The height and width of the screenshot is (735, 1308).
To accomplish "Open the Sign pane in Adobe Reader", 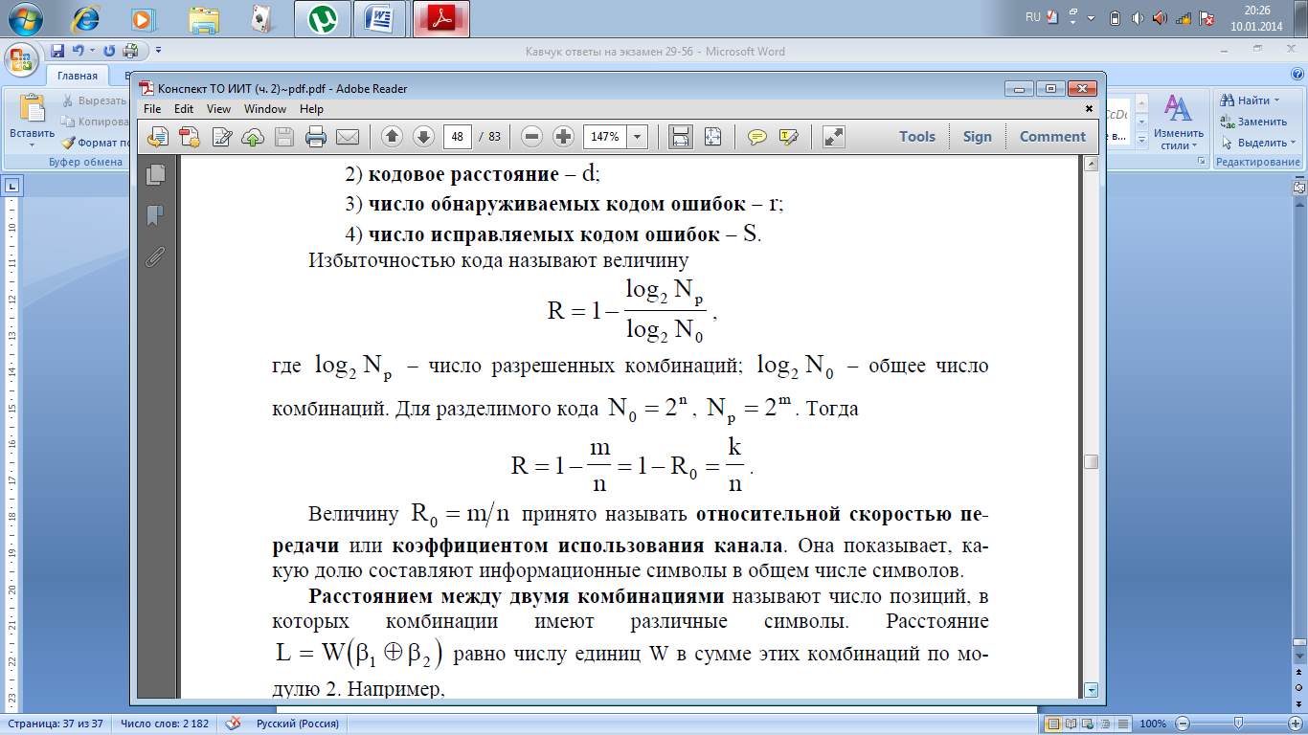I will click(978, 137).
